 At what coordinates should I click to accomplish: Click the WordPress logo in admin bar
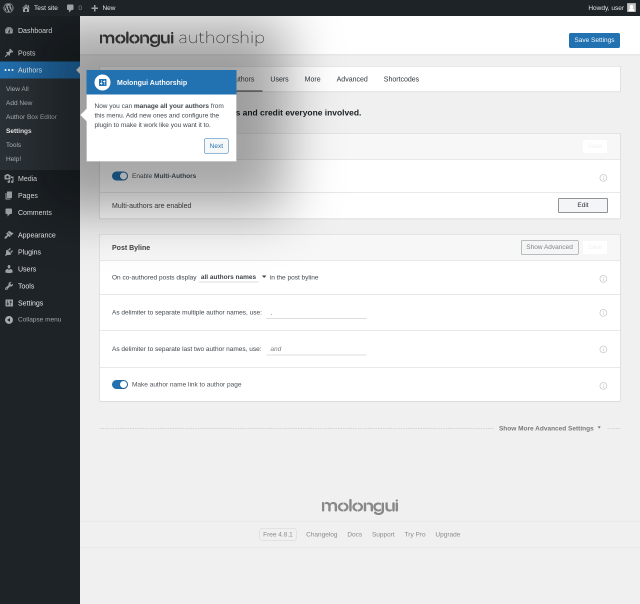click(8, 8)
